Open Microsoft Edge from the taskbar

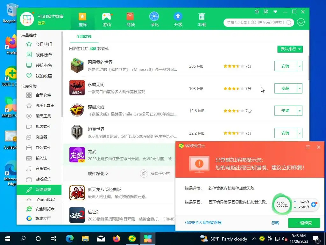tap(70, 239)
